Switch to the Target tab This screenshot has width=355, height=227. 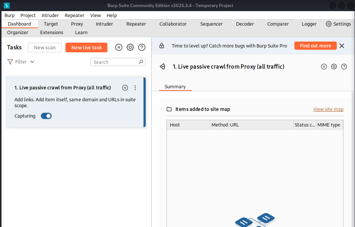click(51, 24)
